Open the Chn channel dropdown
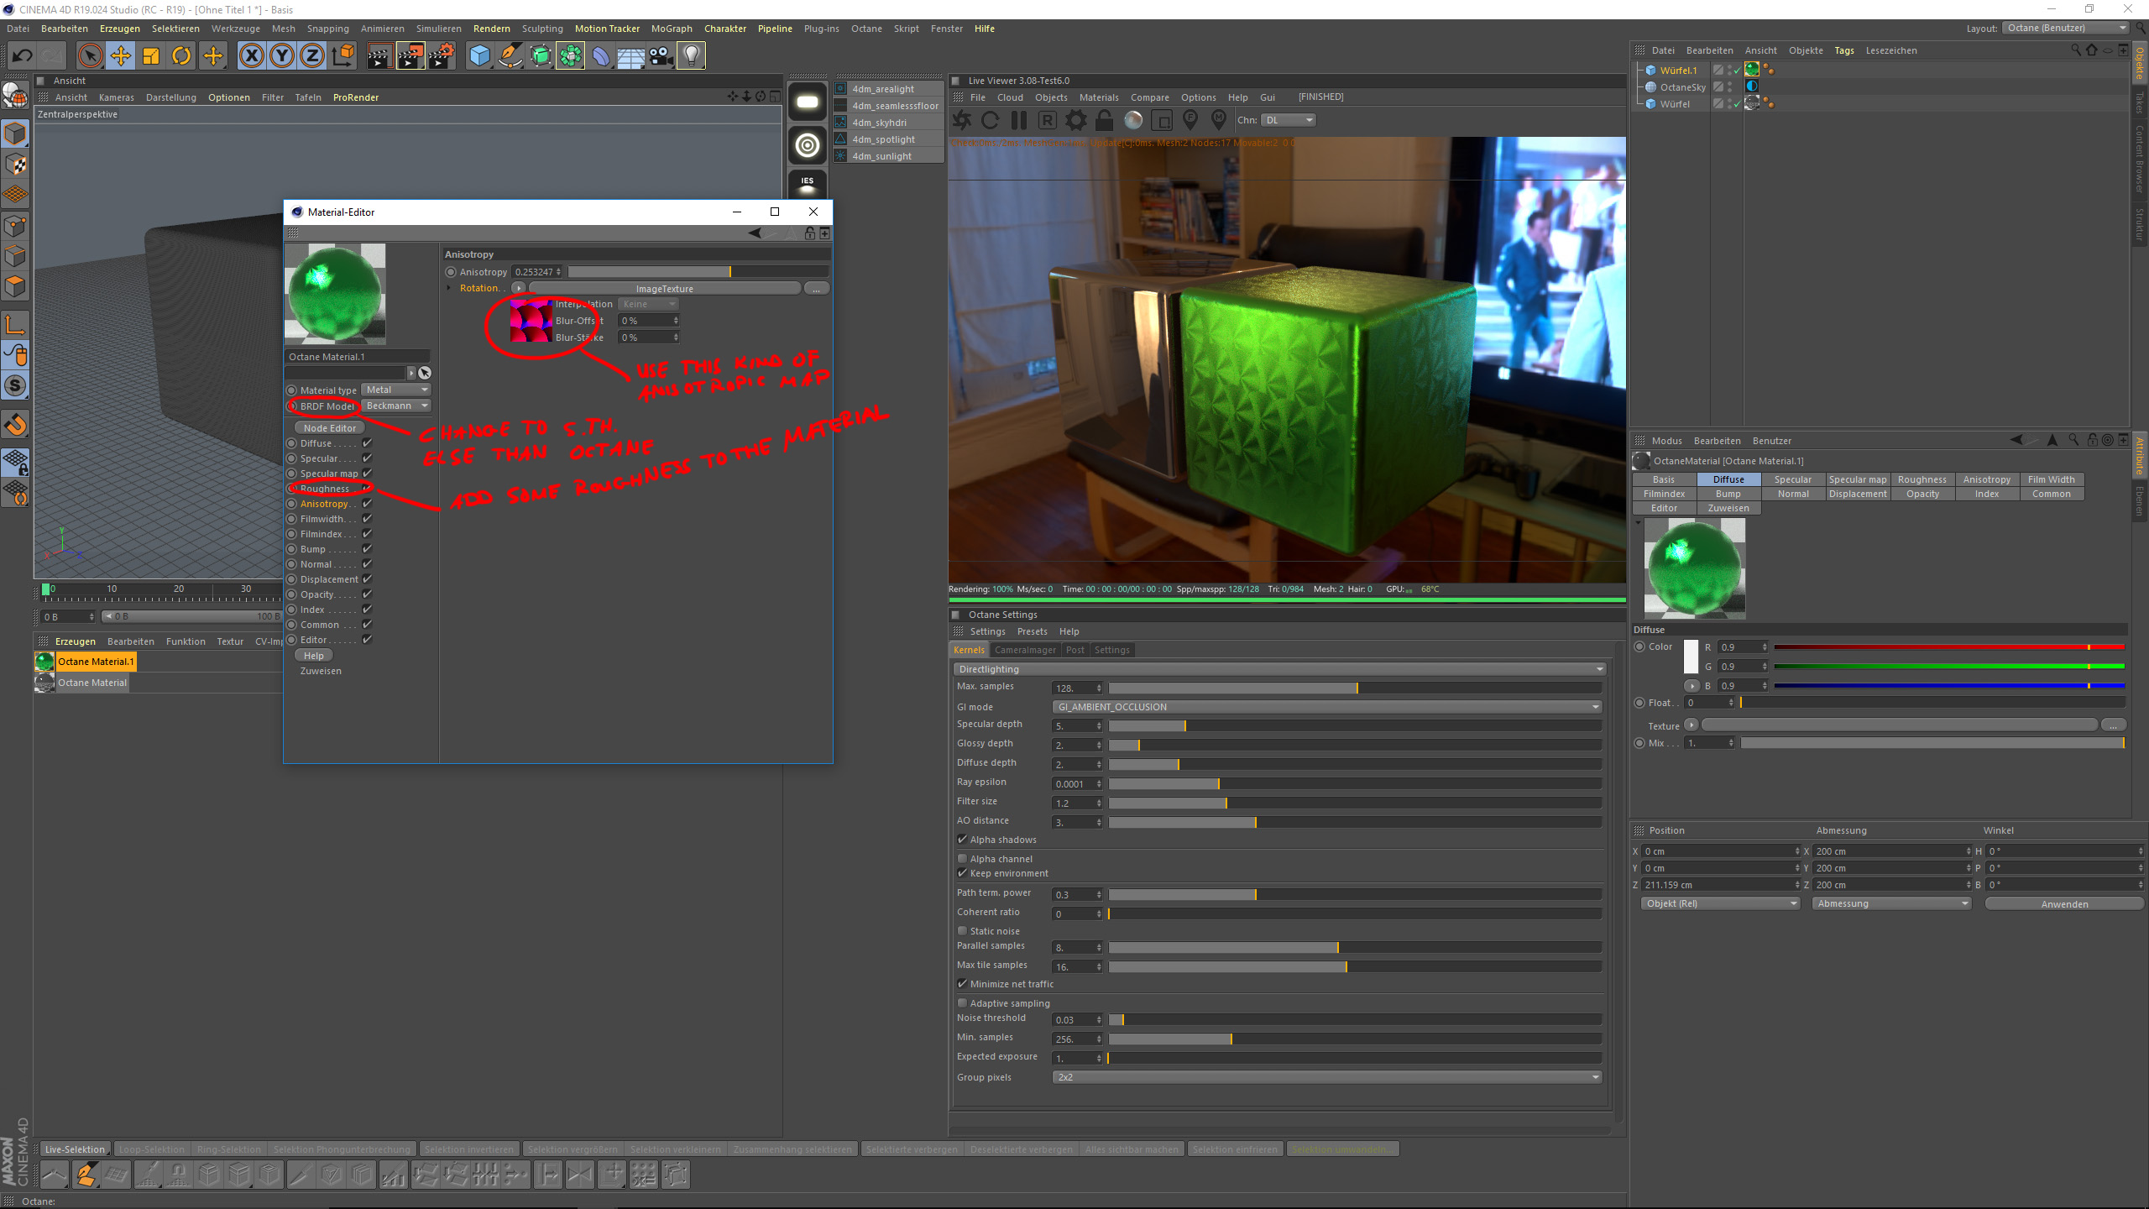The height and width of the screenshot is (1209, 2149). pos(1289,120)
